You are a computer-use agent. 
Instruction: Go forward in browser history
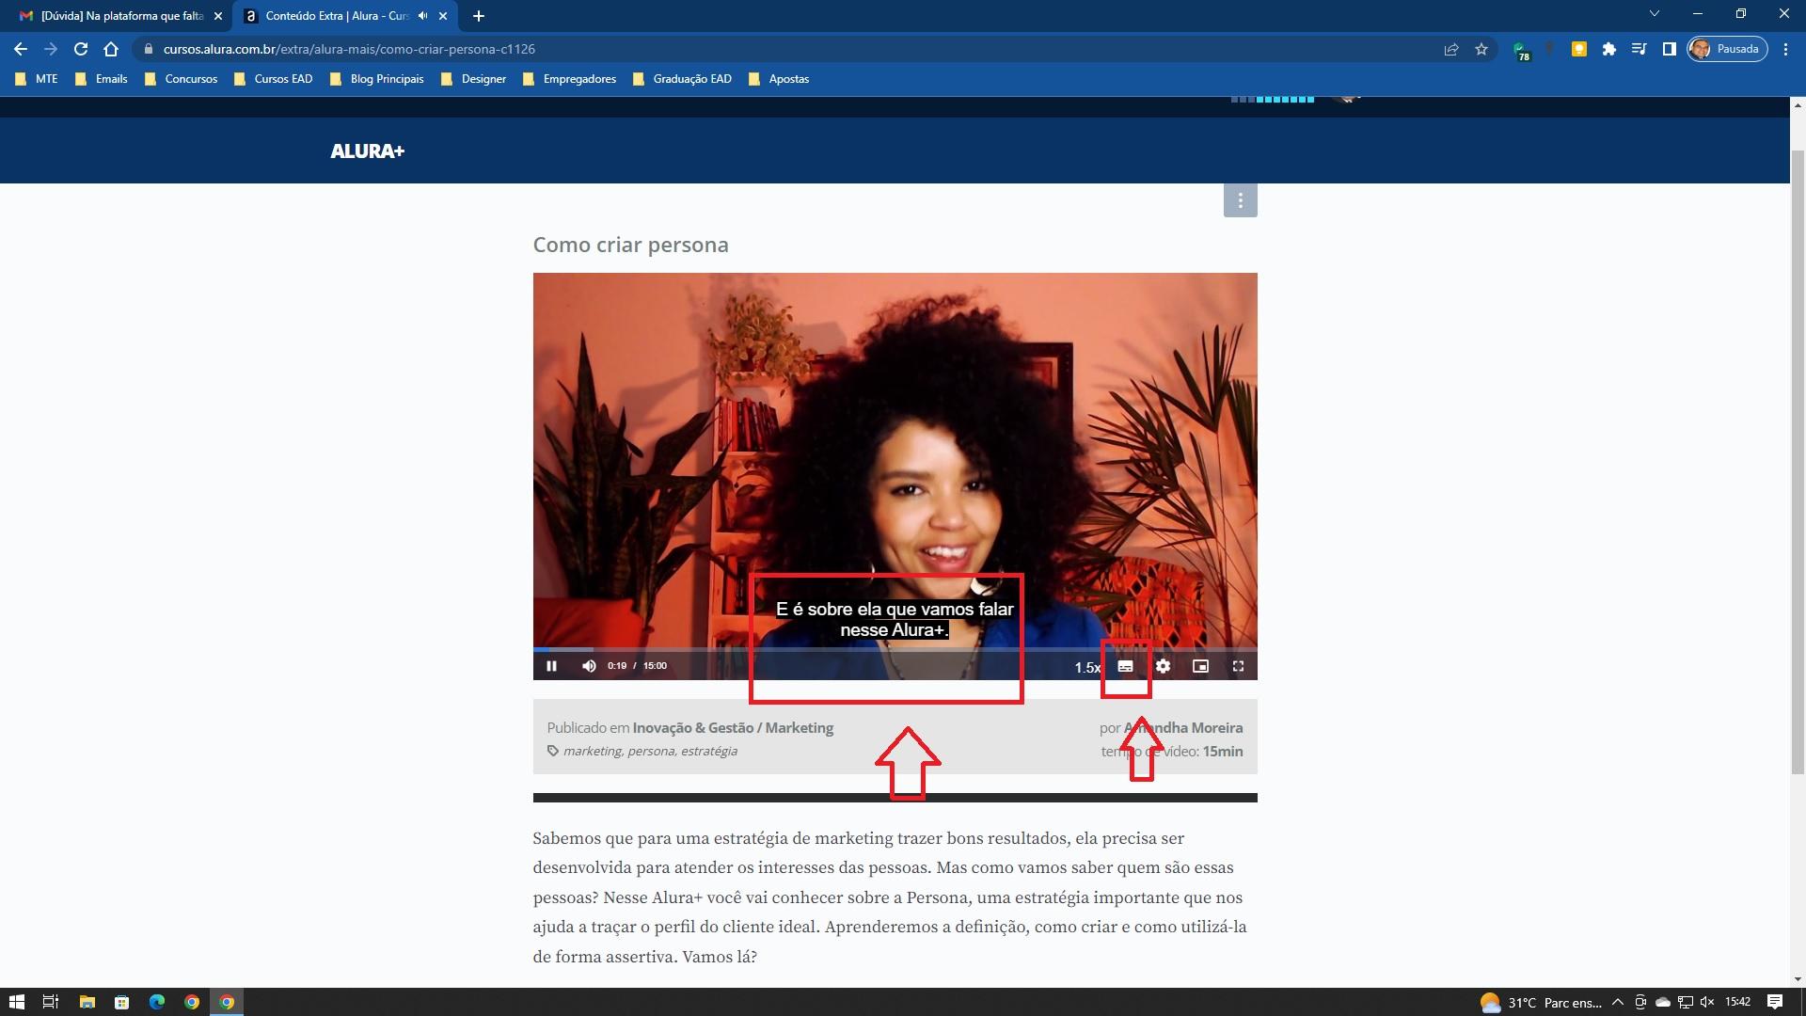(x=51, y=49)
